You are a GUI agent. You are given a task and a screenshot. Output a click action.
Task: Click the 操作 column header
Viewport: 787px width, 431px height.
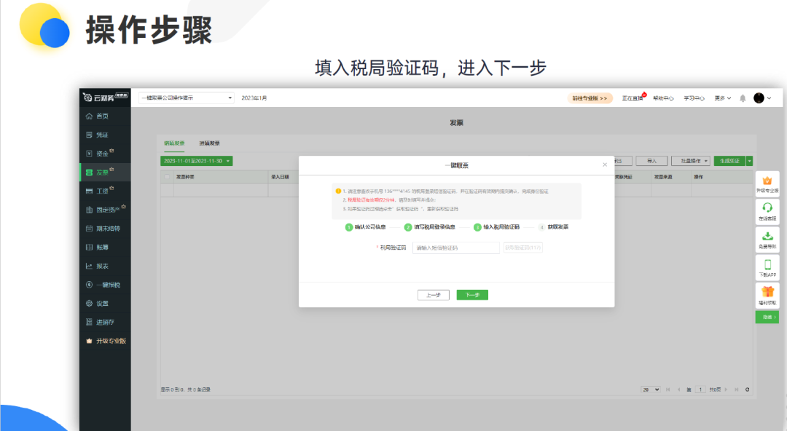coord(699,177)
